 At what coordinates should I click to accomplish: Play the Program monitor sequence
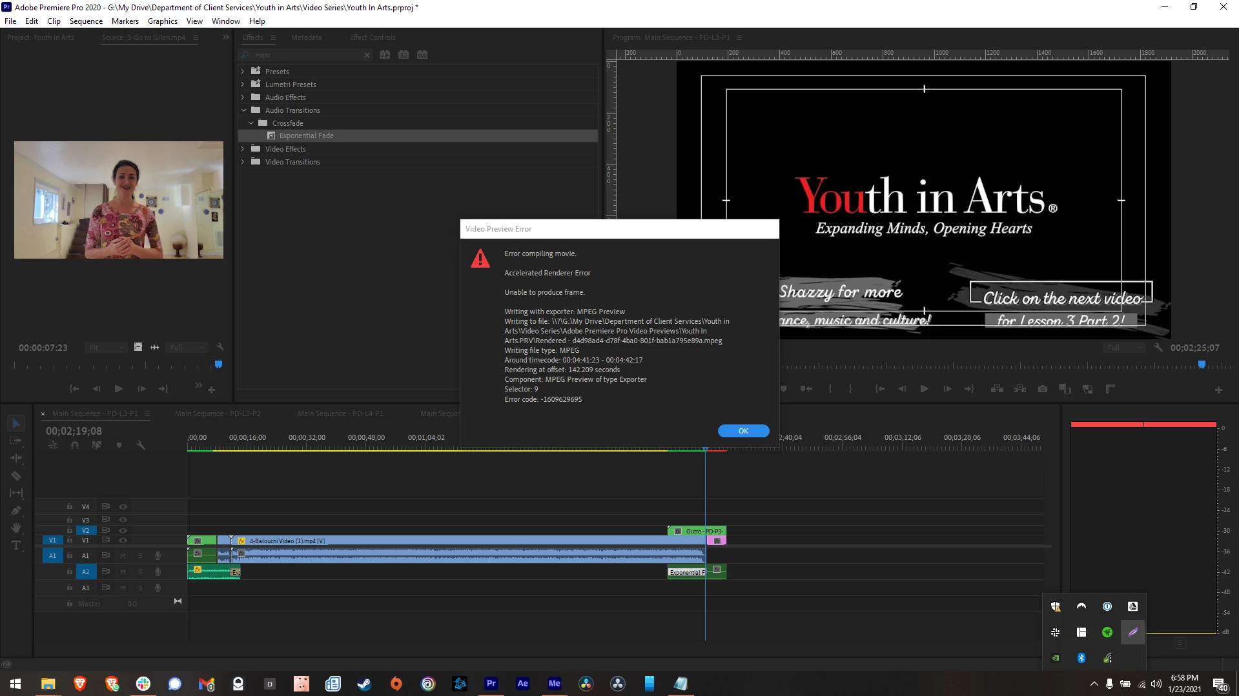tap(925, 389)
